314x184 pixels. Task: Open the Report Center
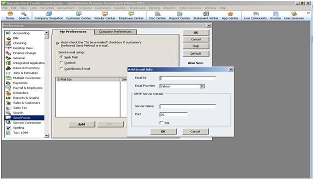point(179,15)
